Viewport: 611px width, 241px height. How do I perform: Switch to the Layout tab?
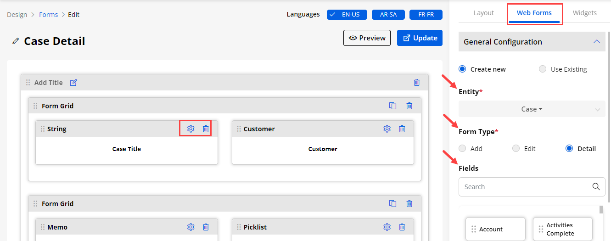(483, 13)
